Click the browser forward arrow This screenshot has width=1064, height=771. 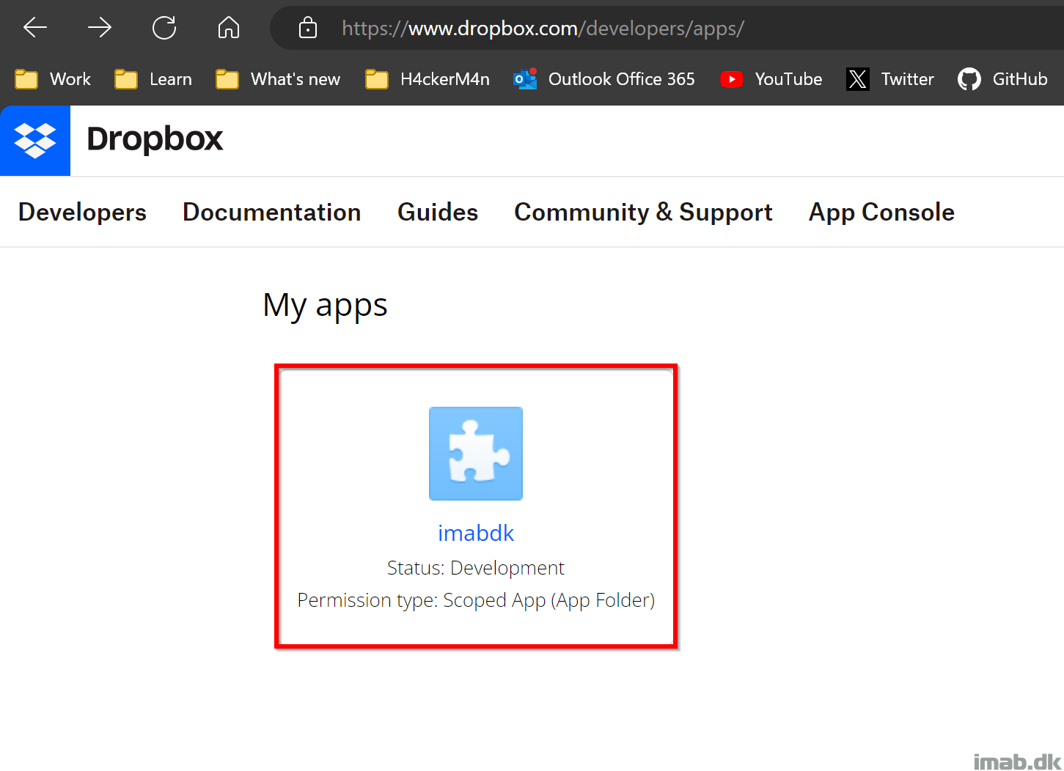click(100, 28)
